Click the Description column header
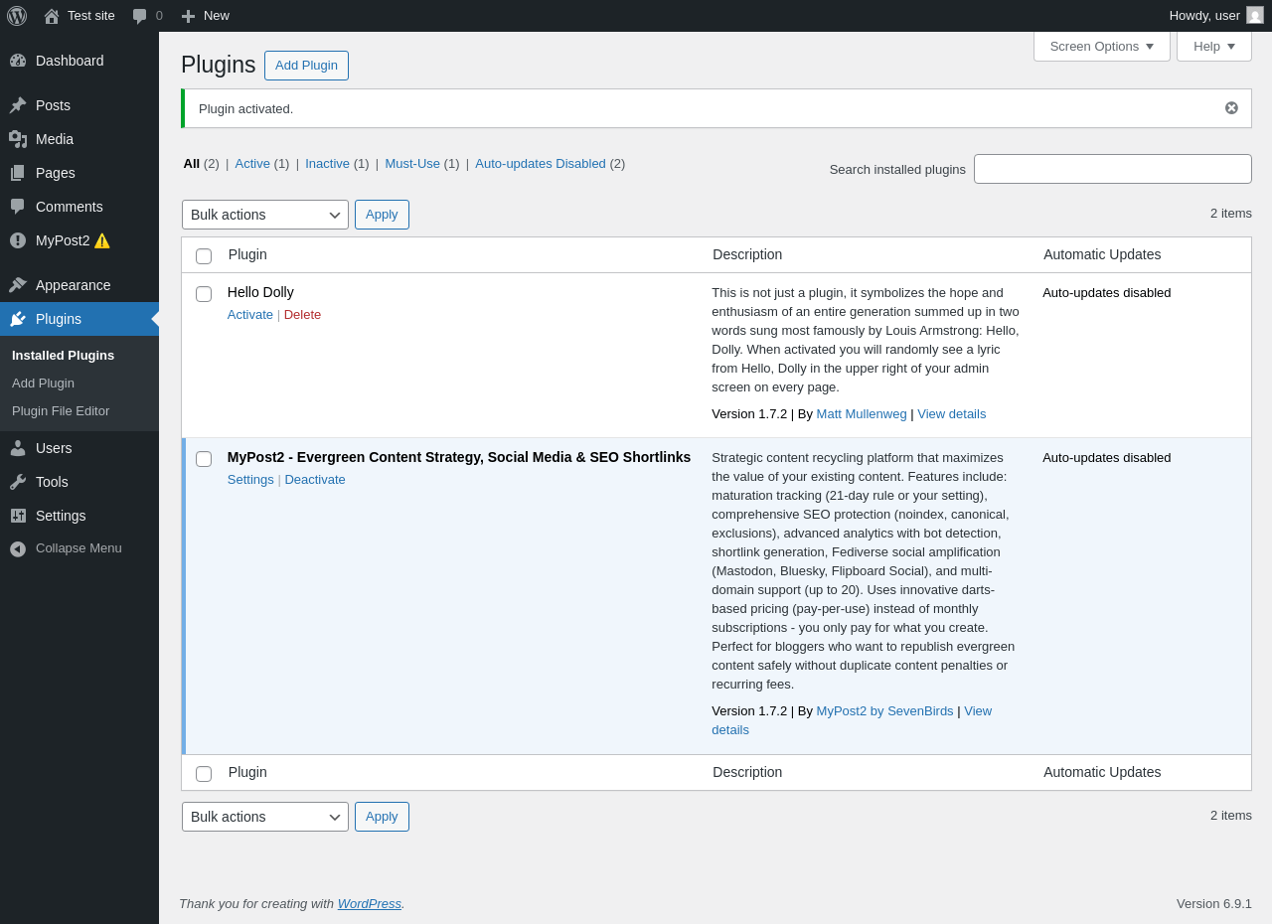The image size is (1272, 924). pyautogui.click(x=747, y=254)
